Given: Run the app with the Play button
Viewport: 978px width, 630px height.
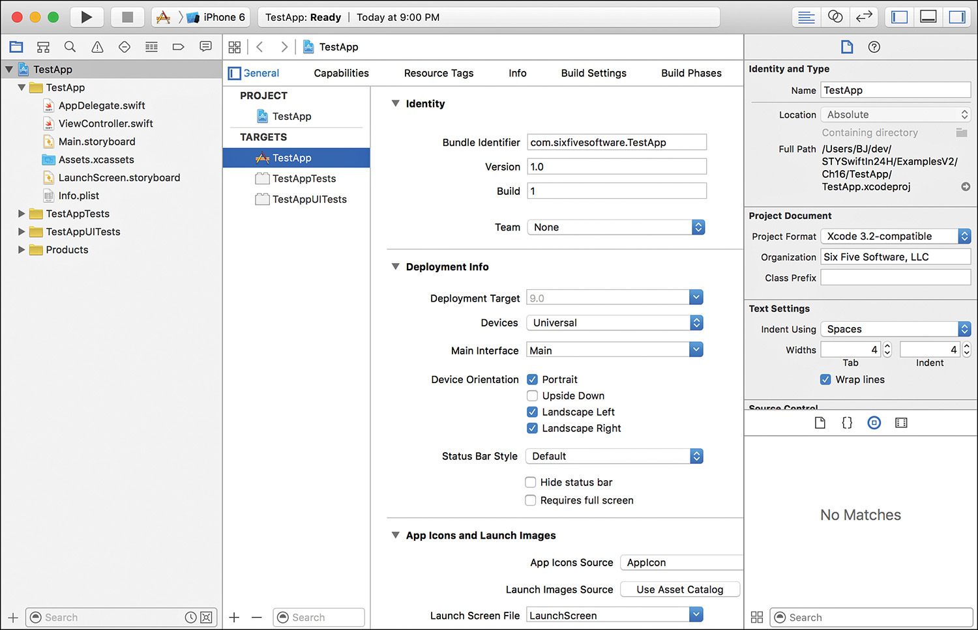Looking at the screenshot, I should (x=86, y=17).
